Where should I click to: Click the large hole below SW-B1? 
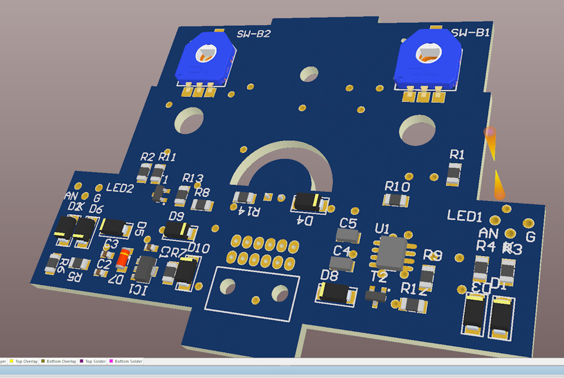417,130
